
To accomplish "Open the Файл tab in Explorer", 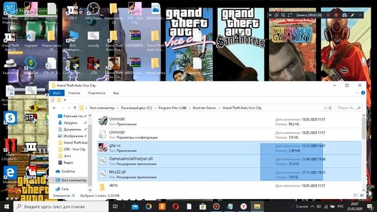I will (57, 93).
